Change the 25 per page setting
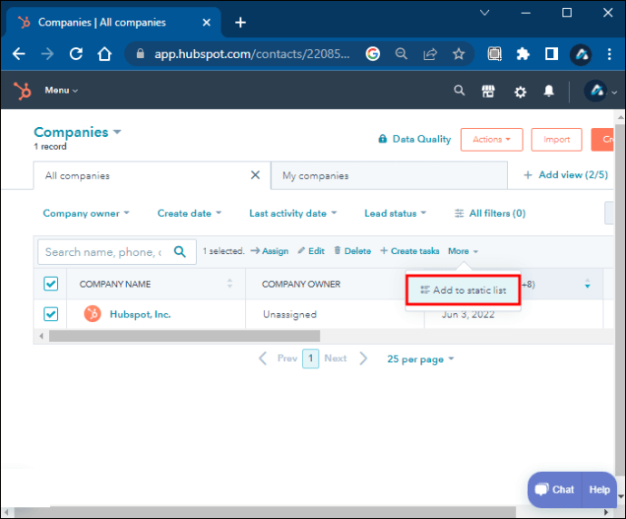Screen dimensions: 626x519 tap(420, 359)
